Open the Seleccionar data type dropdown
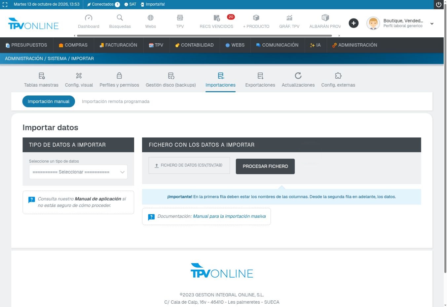Image resolution: width=447 pixels, height=307 pixels. pos(78,172)
